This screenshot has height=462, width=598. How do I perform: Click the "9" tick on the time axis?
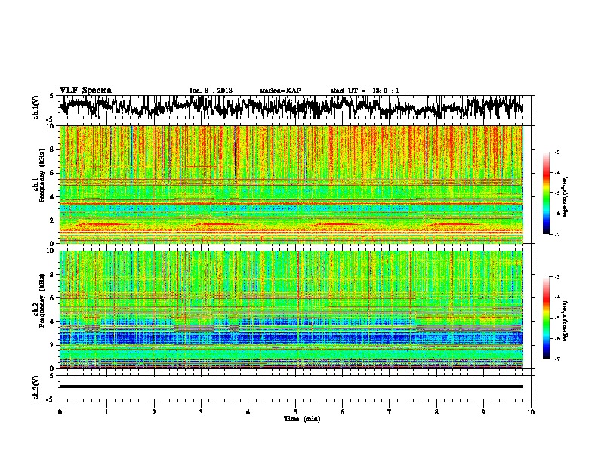click(483, 412)
